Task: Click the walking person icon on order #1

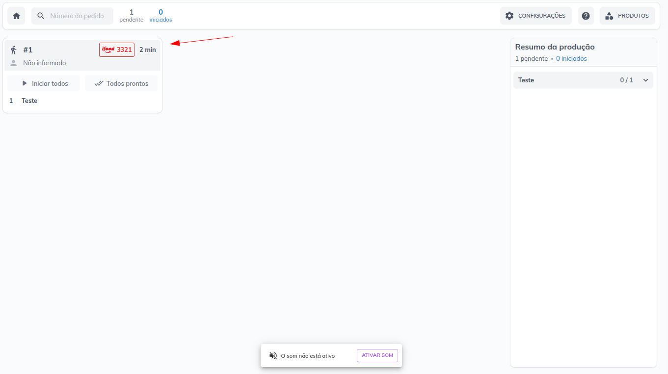Action: click(14, 50)
